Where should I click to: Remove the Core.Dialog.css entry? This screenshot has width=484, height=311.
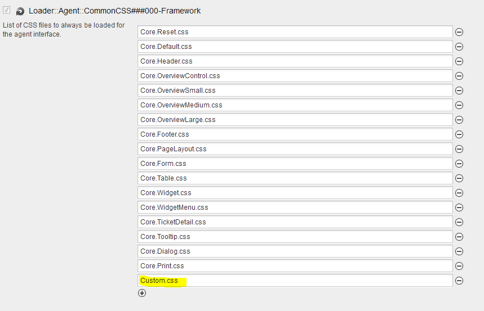[x=459, y=251]
